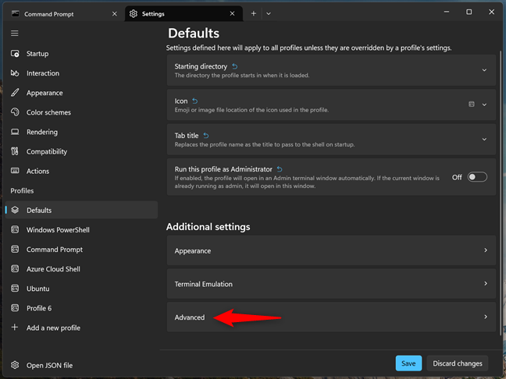The image size is (506, 379).
Task: Select the Profile 6 entry
Action: (x=81, y=308)
